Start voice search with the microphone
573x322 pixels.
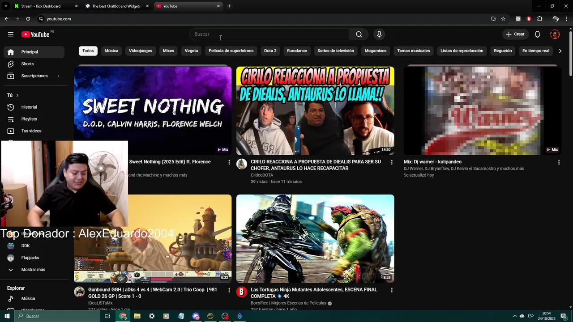(379, 34)
